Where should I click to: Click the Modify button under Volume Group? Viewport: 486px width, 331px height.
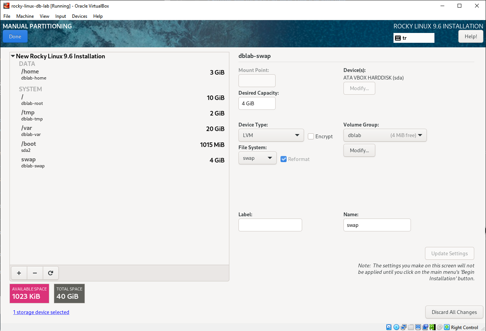coord(359,150)
